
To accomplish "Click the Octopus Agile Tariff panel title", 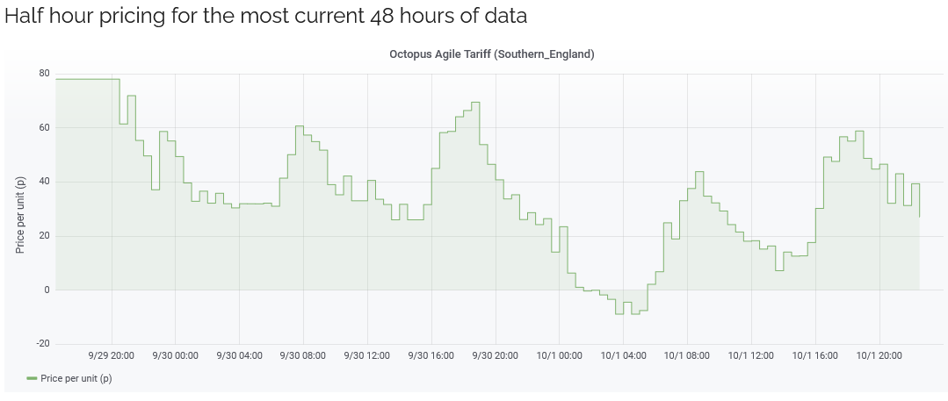I will pos(491,54).
